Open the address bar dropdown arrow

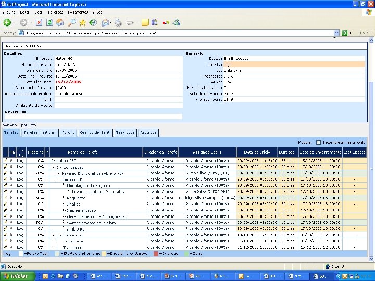click(x=336, y=33)
